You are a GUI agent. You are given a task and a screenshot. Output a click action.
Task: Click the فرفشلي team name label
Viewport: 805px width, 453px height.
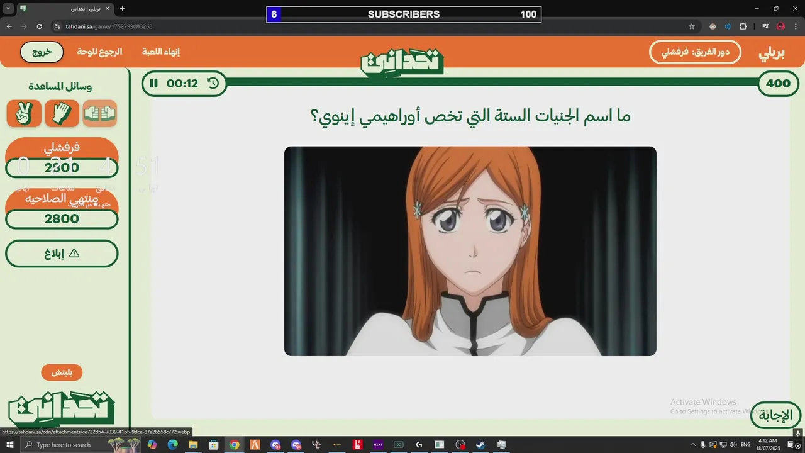62,148
